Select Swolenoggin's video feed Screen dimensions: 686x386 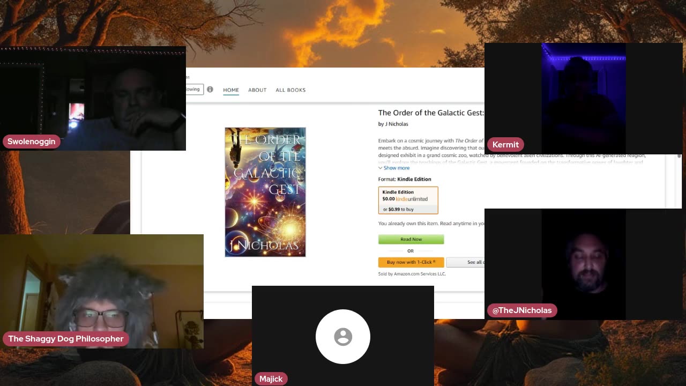tap(93, 98)
